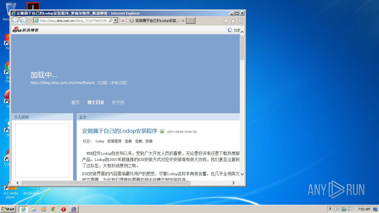Click the profile picture placeholder box
Viewport: 379px width, 213px height.
[42, 150]
